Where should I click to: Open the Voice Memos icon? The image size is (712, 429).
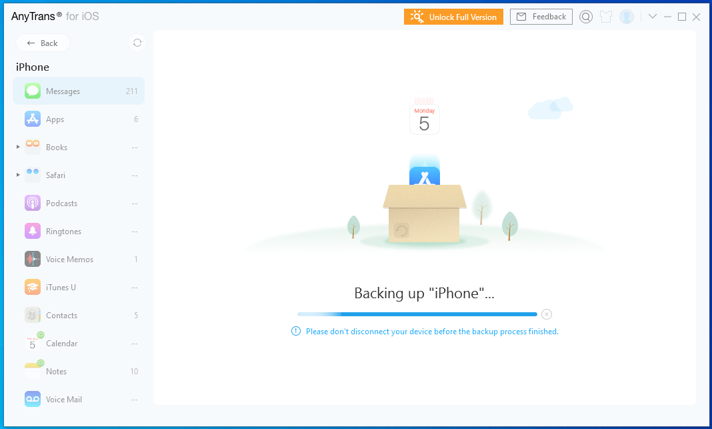pyautogui.click(x=33, y=259)
